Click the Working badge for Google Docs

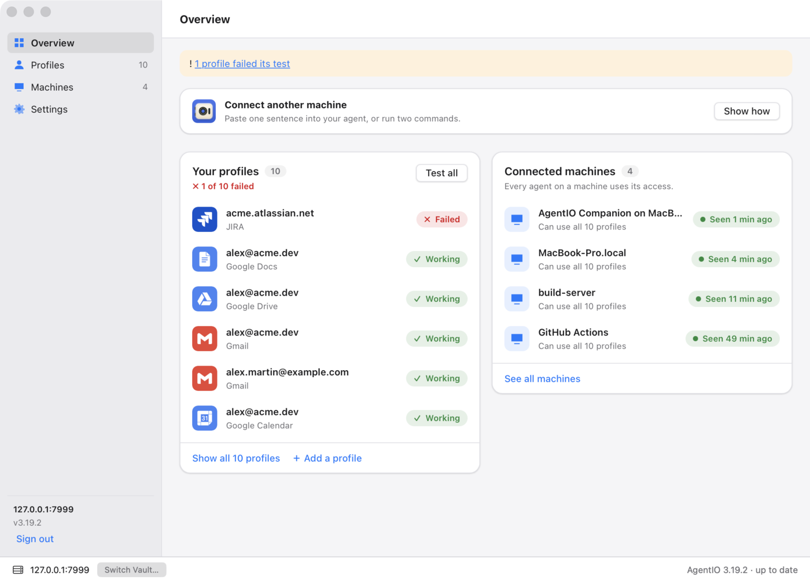tap(437, 259)
